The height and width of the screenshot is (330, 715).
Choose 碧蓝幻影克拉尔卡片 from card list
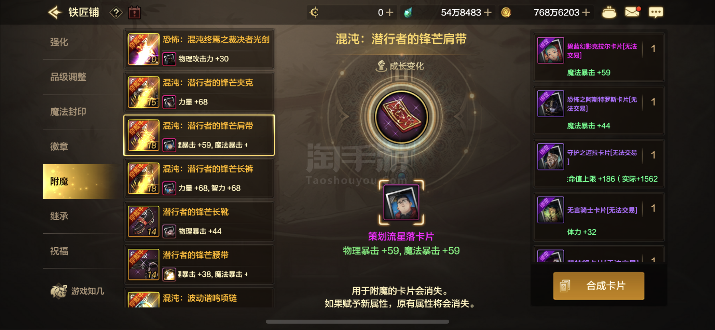pyautogui.click(x=599, y=57)
